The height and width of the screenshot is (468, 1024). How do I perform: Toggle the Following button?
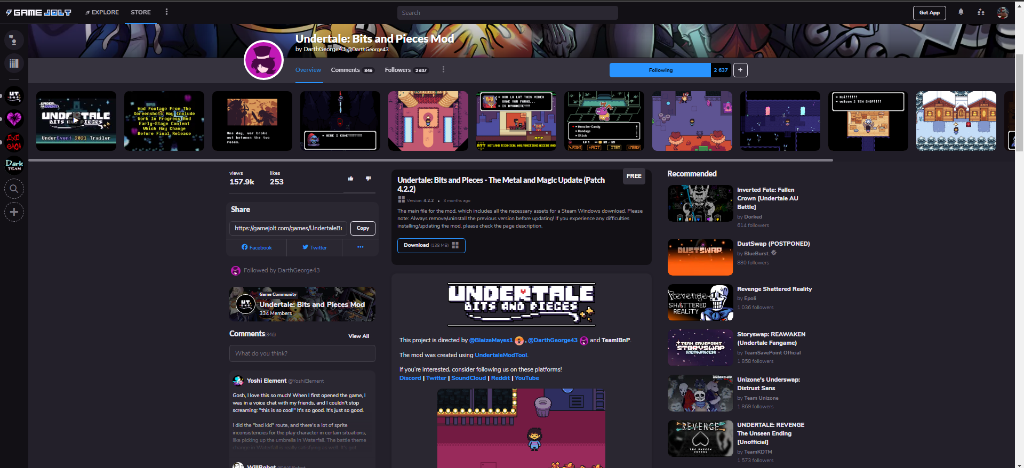click(660, 70)
